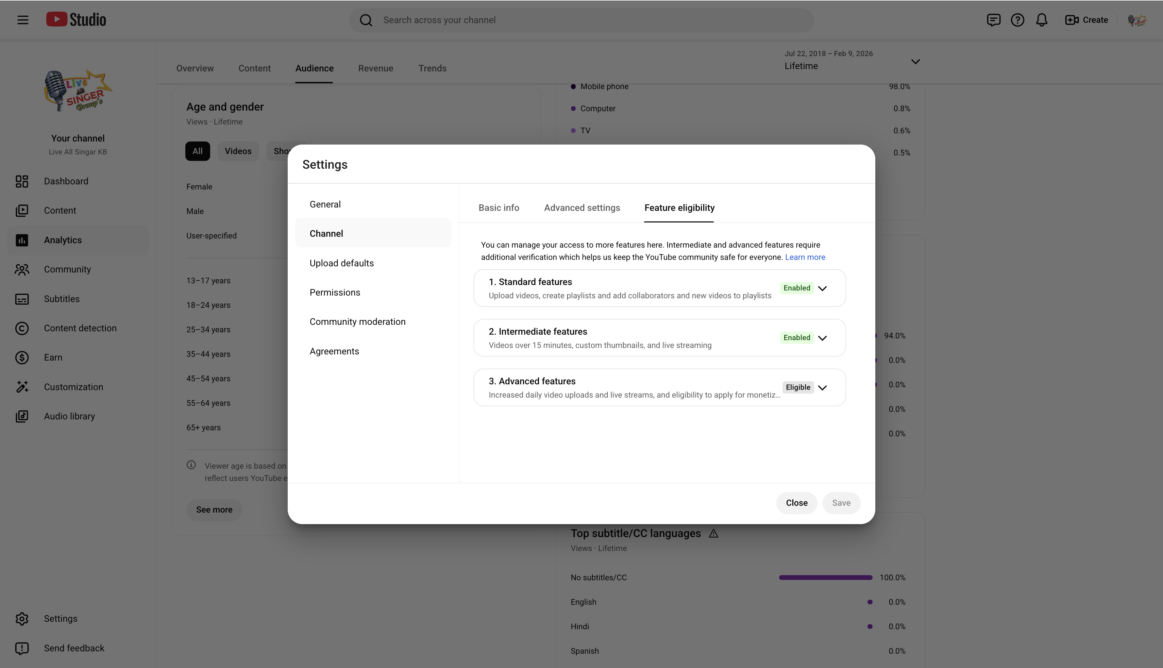Open the account avatar menu

[1137, 20]
